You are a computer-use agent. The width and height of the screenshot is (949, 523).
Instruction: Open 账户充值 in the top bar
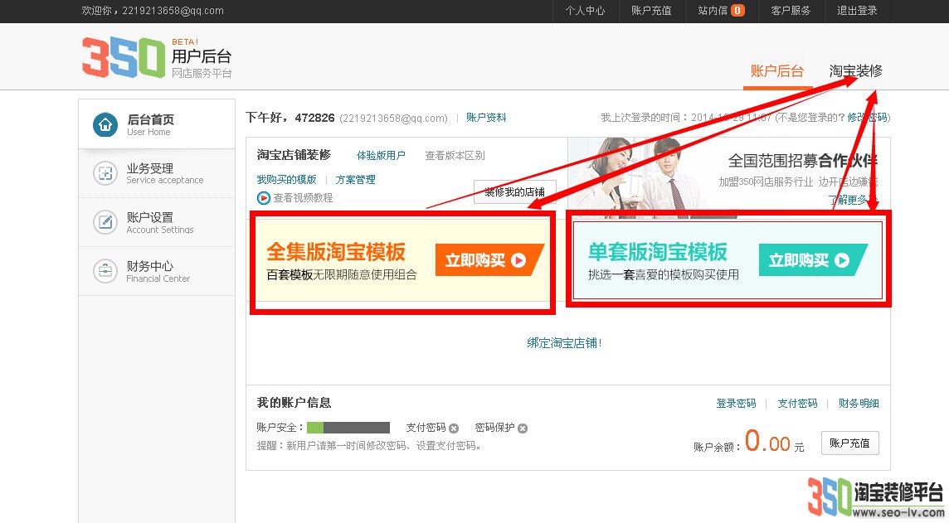pos(651,10)
